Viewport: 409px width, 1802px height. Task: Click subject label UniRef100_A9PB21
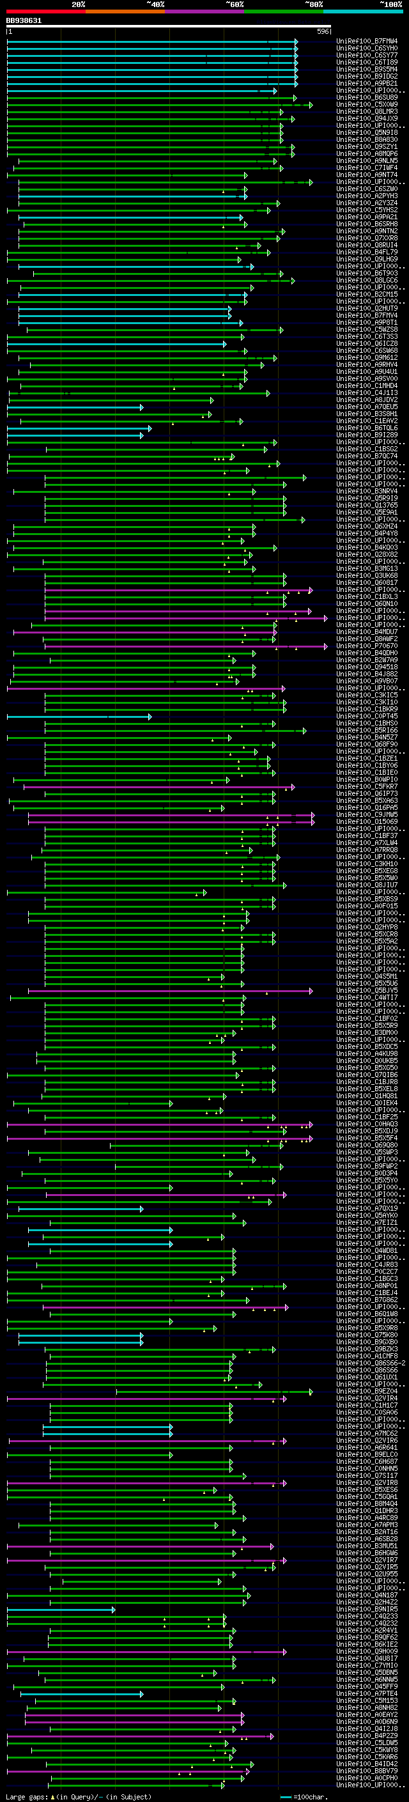click(x=367, y=83)
